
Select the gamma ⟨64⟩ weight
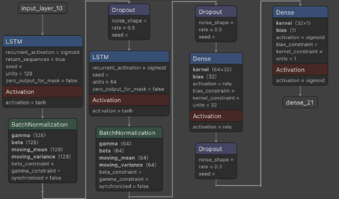pos(115,143)
